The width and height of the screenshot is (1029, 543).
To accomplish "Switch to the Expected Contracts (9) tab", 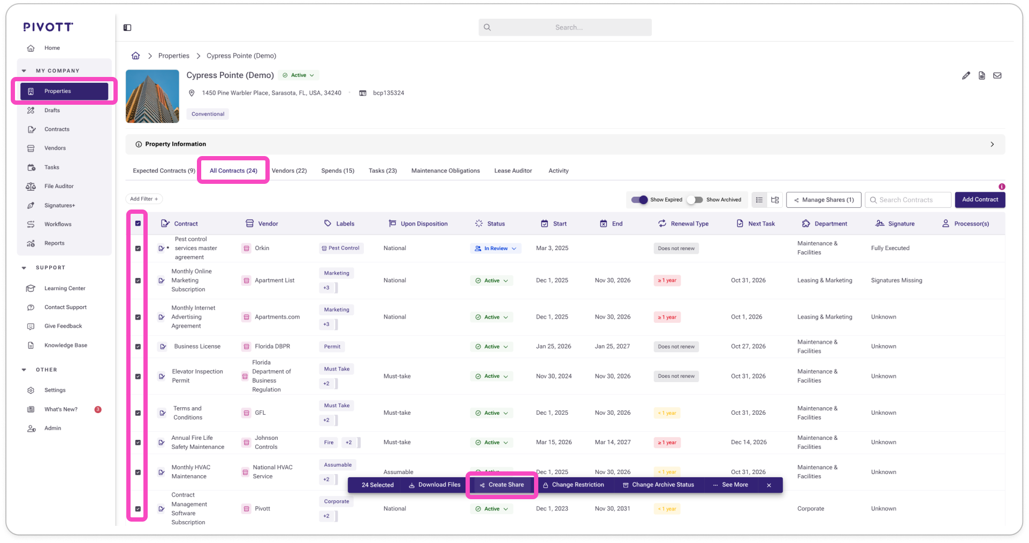I will click(164, 171).
